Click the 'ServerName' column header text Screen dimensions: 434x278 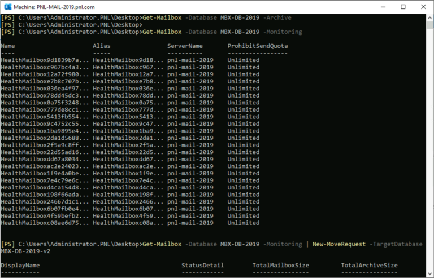tap(184, 46)
